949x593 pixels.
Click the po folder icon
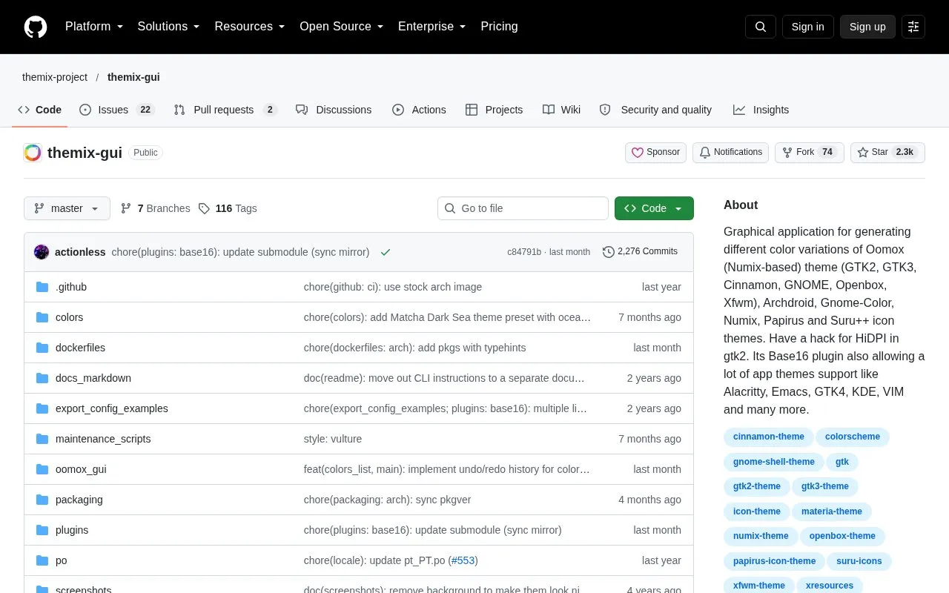point(42,560)
